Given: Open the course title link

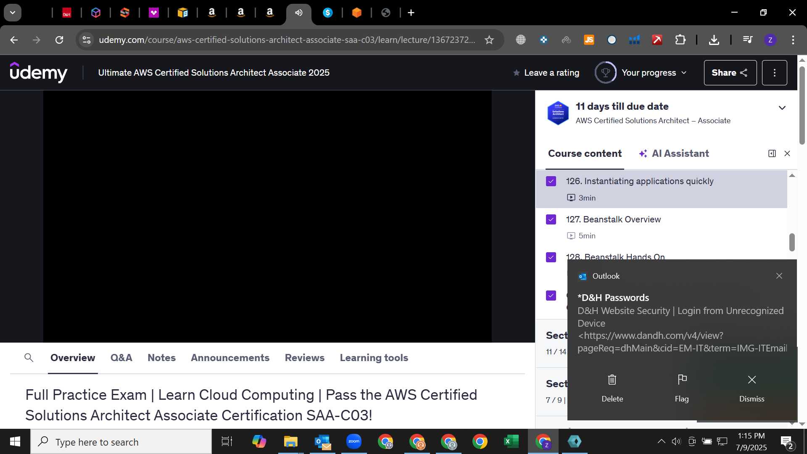Looking at the screenshot, I should (x=214, y=73).
